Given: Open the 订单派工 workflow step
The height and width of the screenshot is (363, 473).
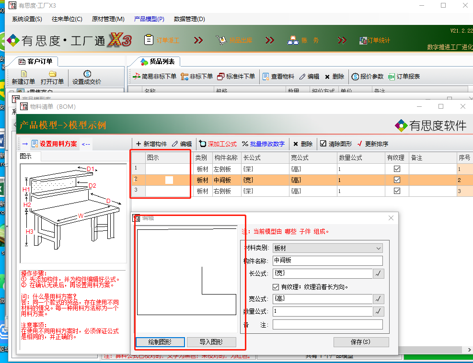Looking at the screenshot, I should pyautogui.click(x=162, y=40).
